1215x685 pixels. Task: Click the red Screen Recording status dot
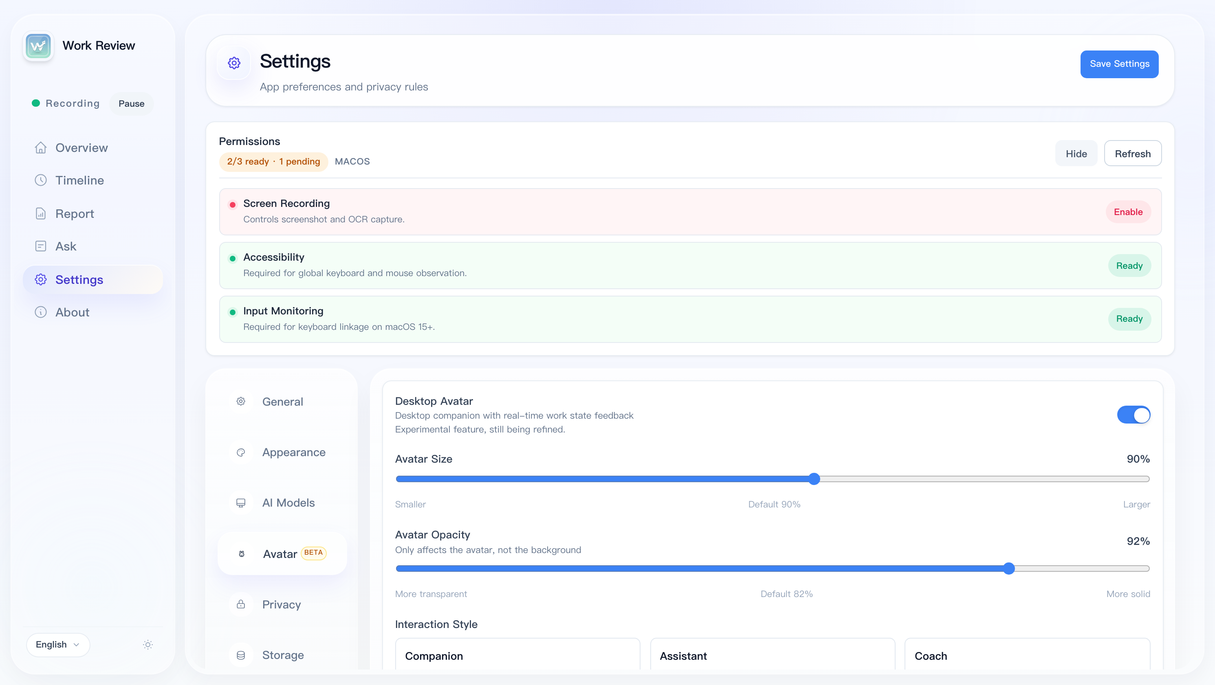[232, 204]
